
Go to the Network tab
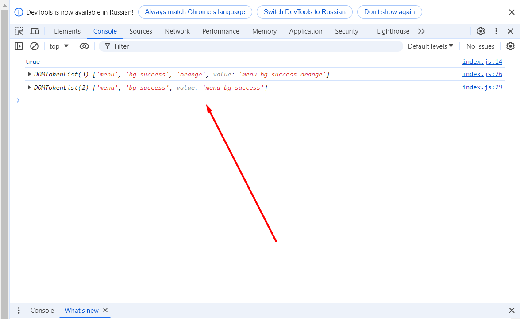pos(177,31)
